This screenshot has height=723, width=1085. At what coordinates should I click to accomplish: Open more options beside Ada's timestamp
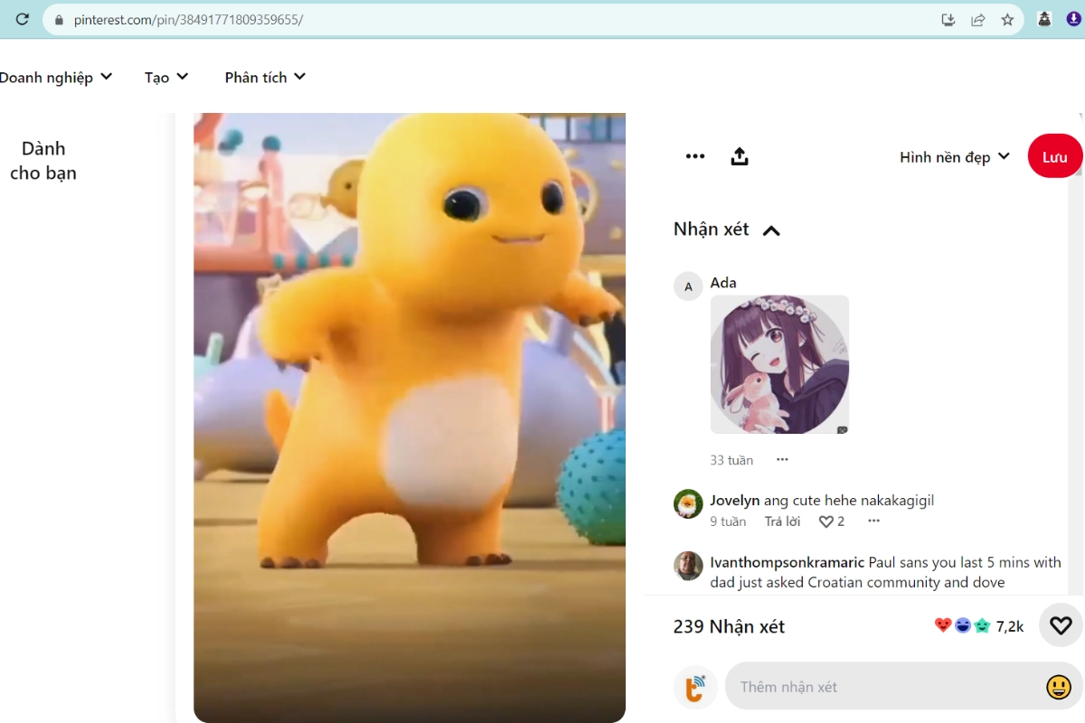coord(781,460)
